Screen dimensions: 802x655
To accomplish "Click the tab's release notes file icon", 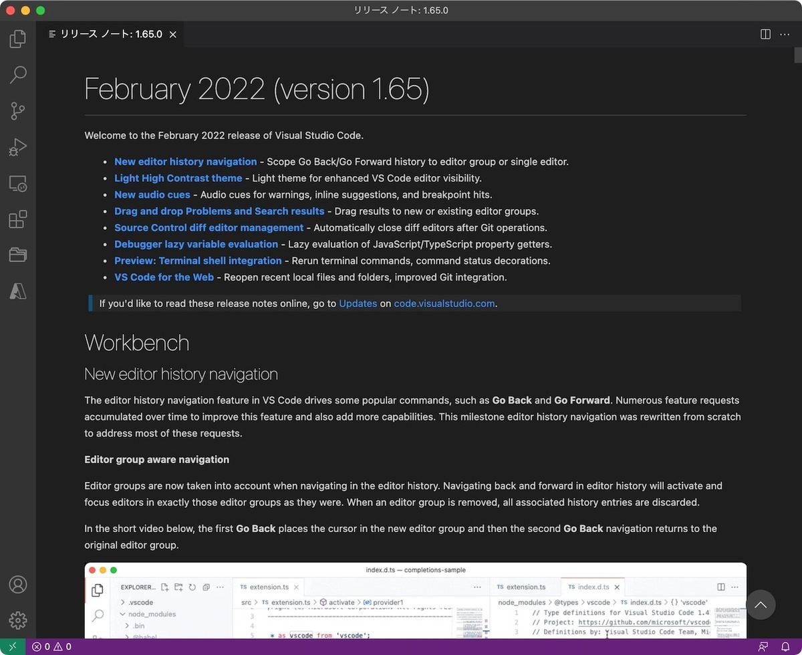I will pyautogui.click(x=52, y=34).
